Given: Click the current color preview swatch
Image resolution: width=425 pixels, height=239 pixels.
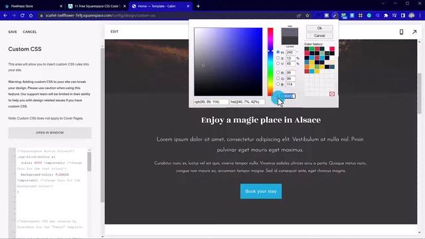Looking at the screenshot, I should pyautogui.click(x=290, y=40).
